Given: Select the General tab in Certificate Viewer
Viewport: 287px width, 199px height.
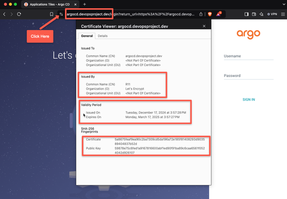Looking at the screenshot, I should (87, 36).
